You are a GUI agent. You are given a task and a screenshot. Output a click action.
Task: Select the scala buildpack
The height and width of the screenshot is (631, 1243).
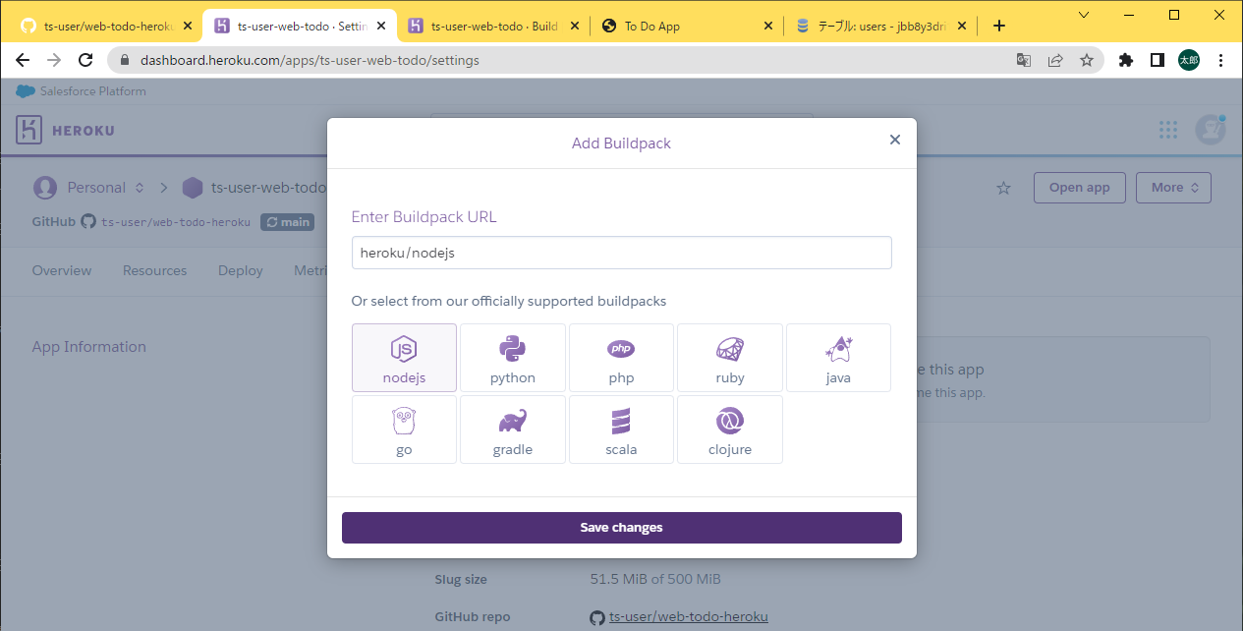pos(621,430)
